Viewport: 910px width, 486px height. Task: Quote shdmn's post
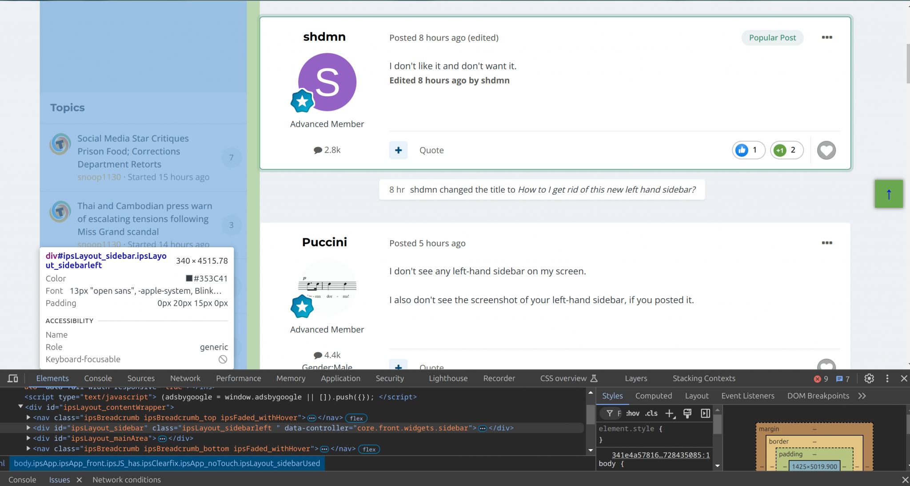pyautogui.click(x=431, y=150)
